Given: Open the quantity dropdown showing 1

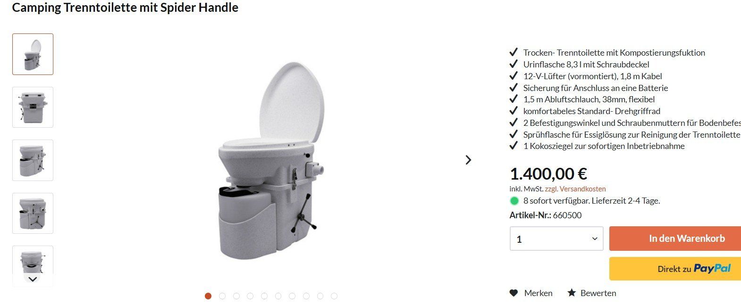Looking at the screenshot, I should (x=556, y=239).
